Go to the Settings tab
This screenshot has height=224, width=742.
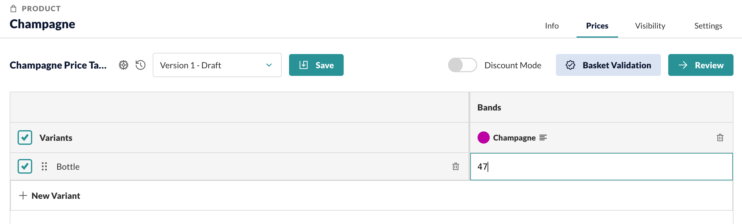(708, 26)
